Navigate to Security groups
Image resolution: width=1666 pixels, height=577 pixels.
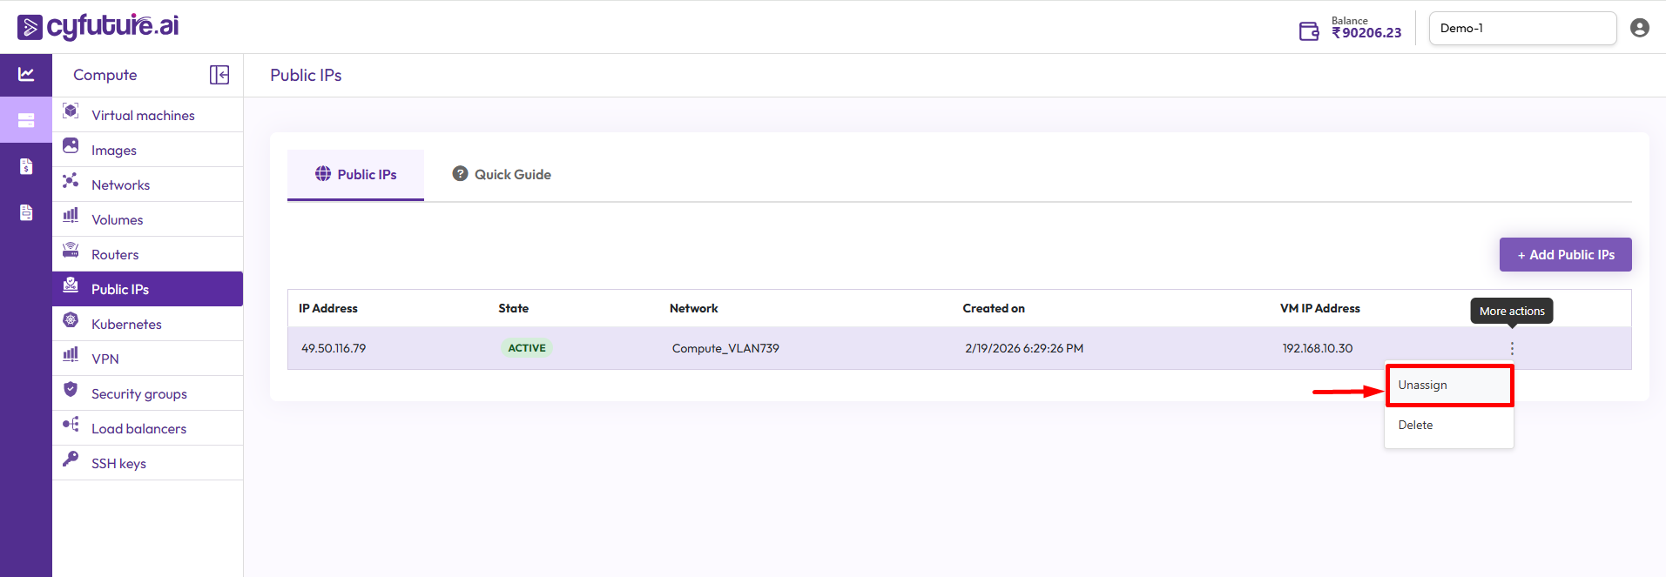(138, 394)
